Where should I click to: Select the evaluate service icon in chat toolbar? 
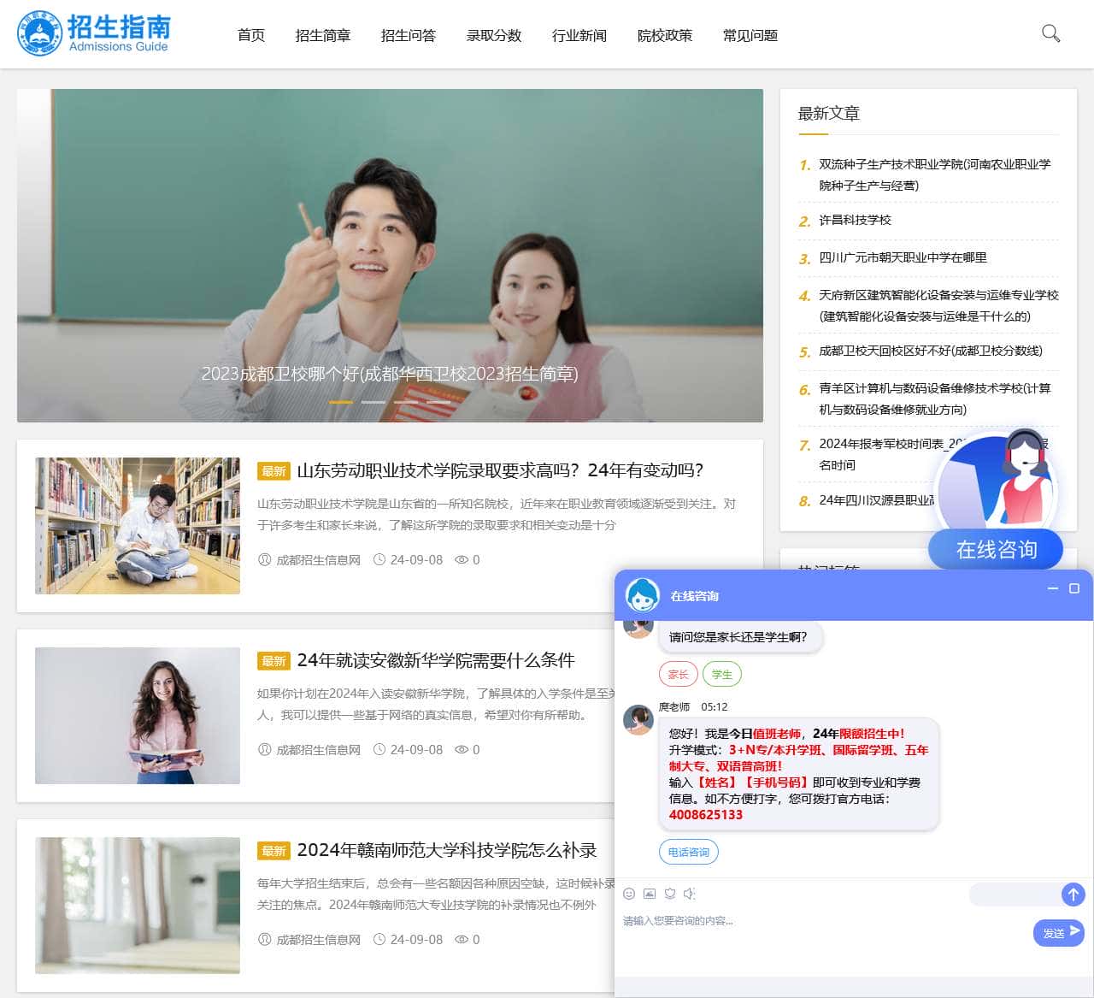(670, 894)
